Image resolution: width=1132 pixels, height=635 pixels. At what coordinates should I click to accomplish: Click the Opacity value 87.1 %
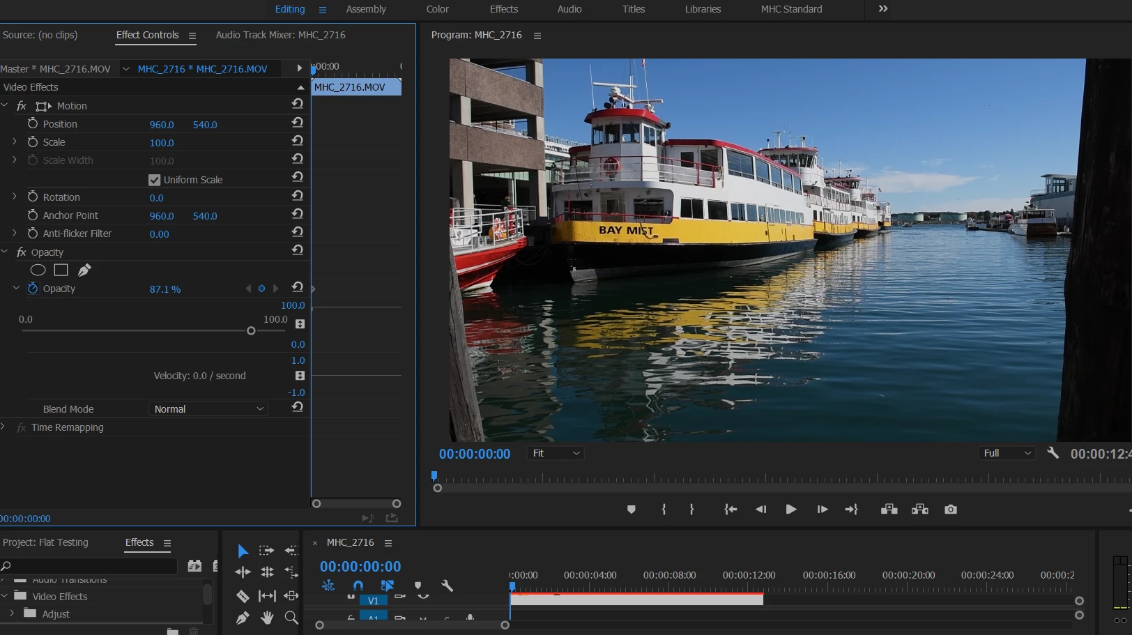pyautogui.click(x=165, y=289)
